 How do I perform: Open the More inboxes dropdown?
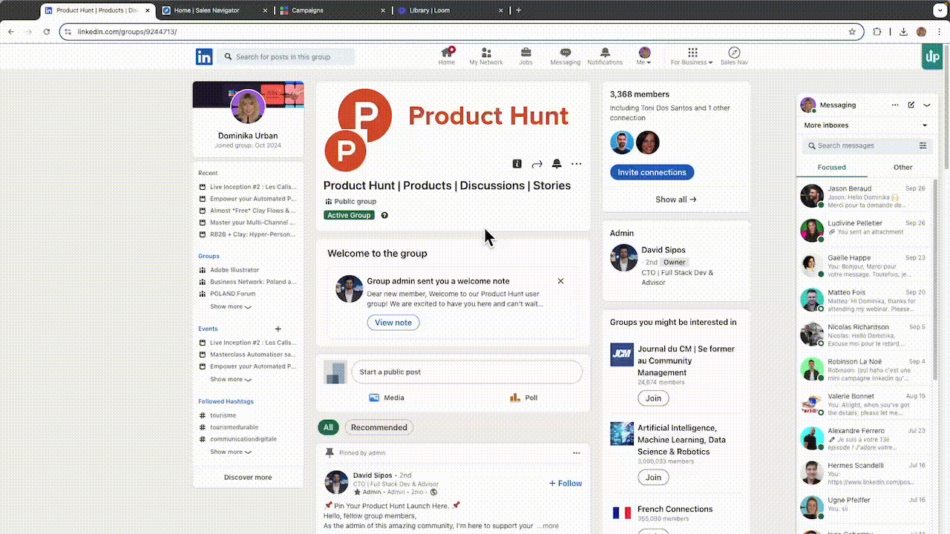[865, 125]
